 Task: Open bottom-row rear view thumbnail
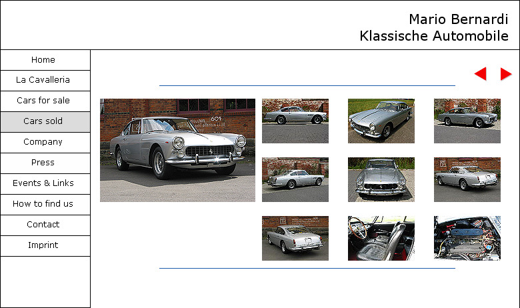click(x=295, y=238)
